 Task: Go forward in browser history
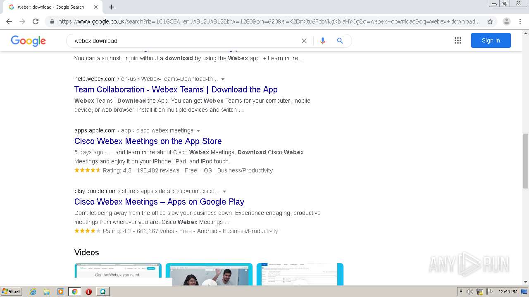[x=22, y=21]
